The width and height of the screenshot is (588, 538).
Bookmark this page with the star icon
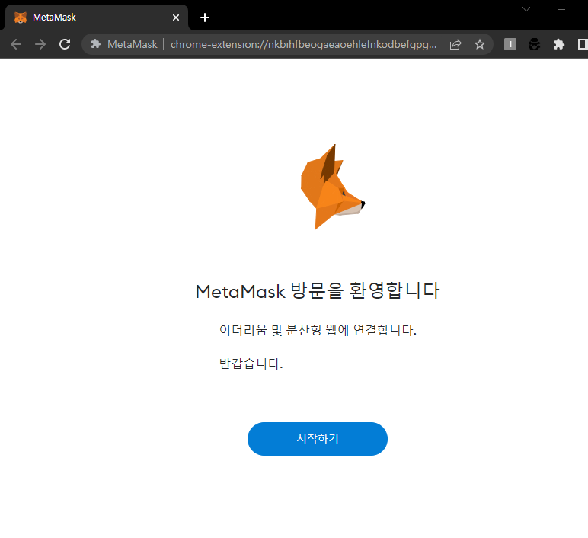tap(480, 45)
